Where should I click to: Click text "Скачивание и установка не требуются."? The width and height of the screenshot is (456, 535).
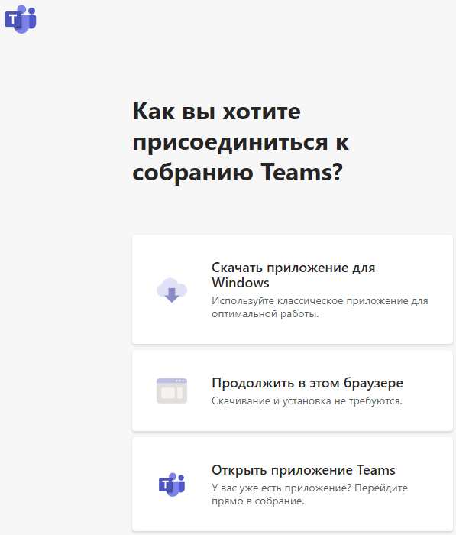coord(307,401)
